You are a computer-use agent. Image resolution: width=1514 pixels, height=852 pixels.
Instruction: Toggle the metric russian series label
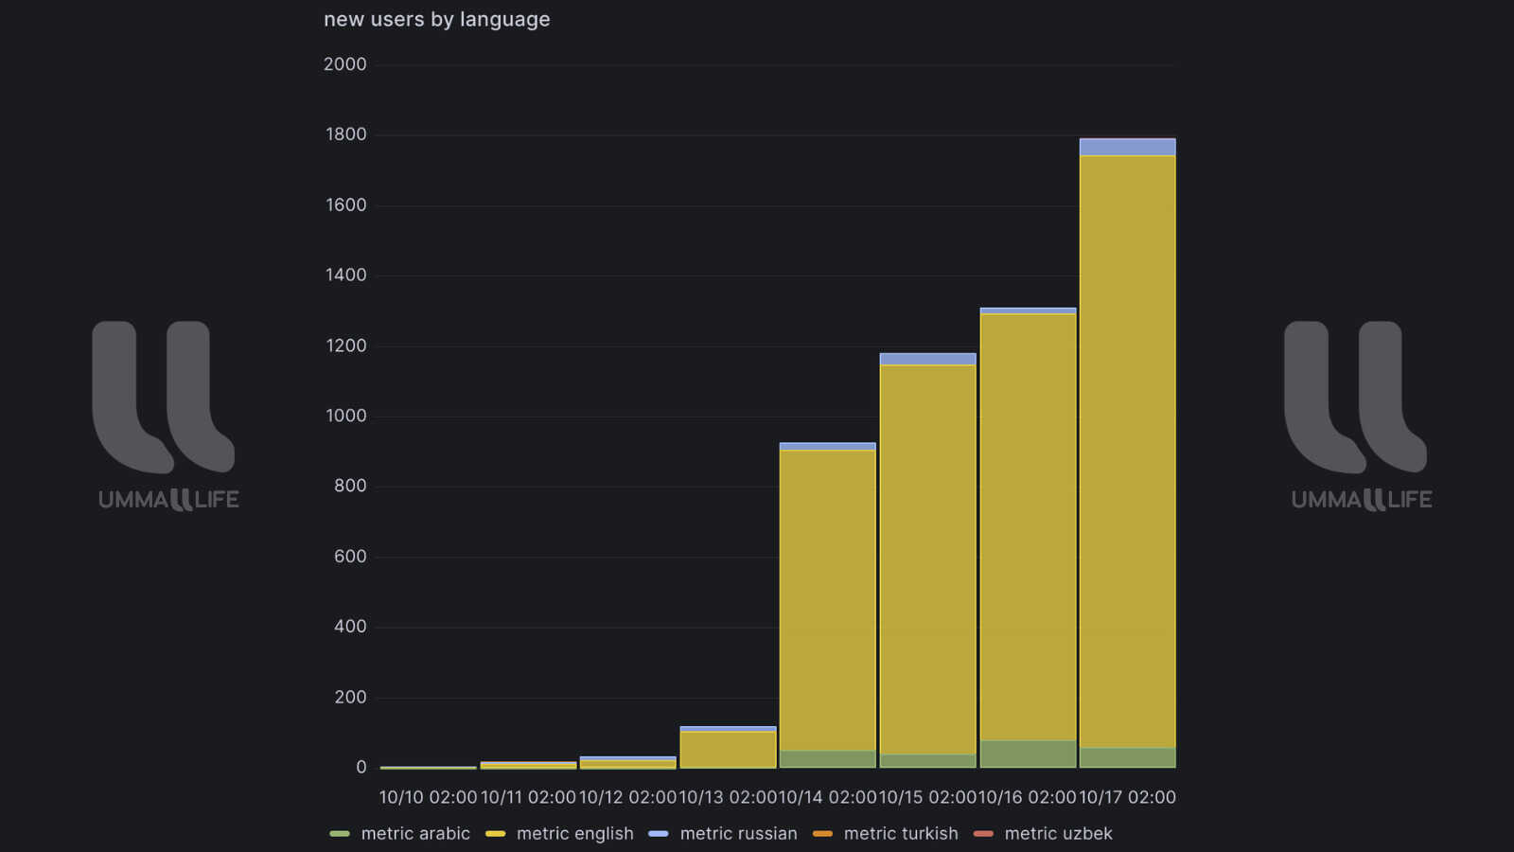point(738,834)
